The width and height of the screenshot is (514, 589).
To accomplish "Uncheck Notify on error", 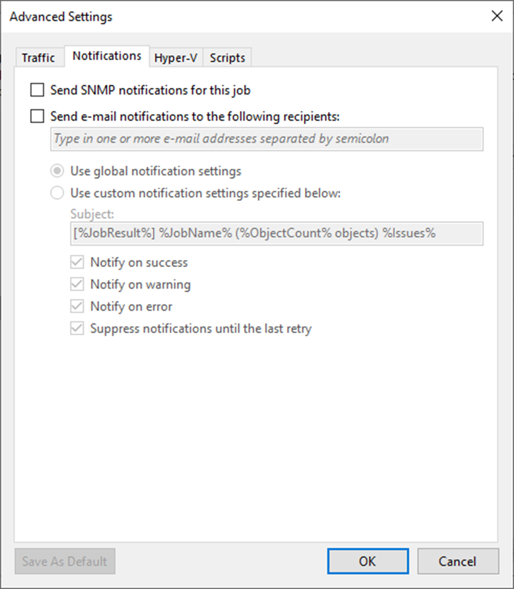I will pyautogui.click(x=78, y=307).
